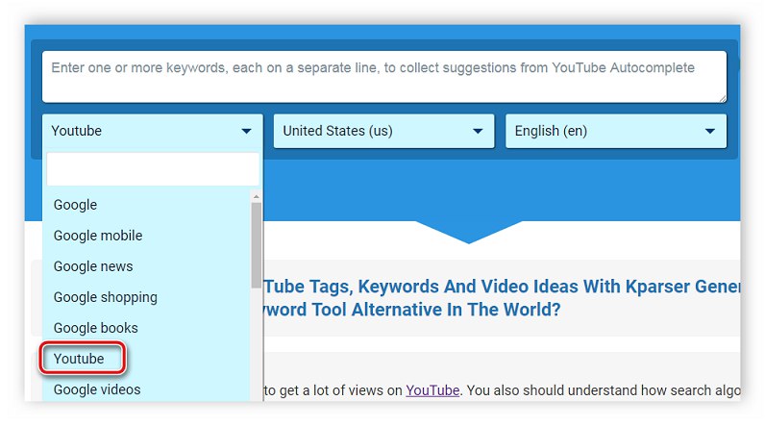Choose Google books option
The image size is (765, 426).
click(96, 328)
